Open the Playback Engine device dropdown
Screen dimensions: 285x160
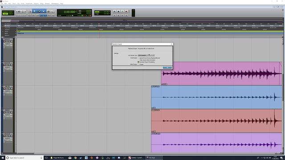146,48
